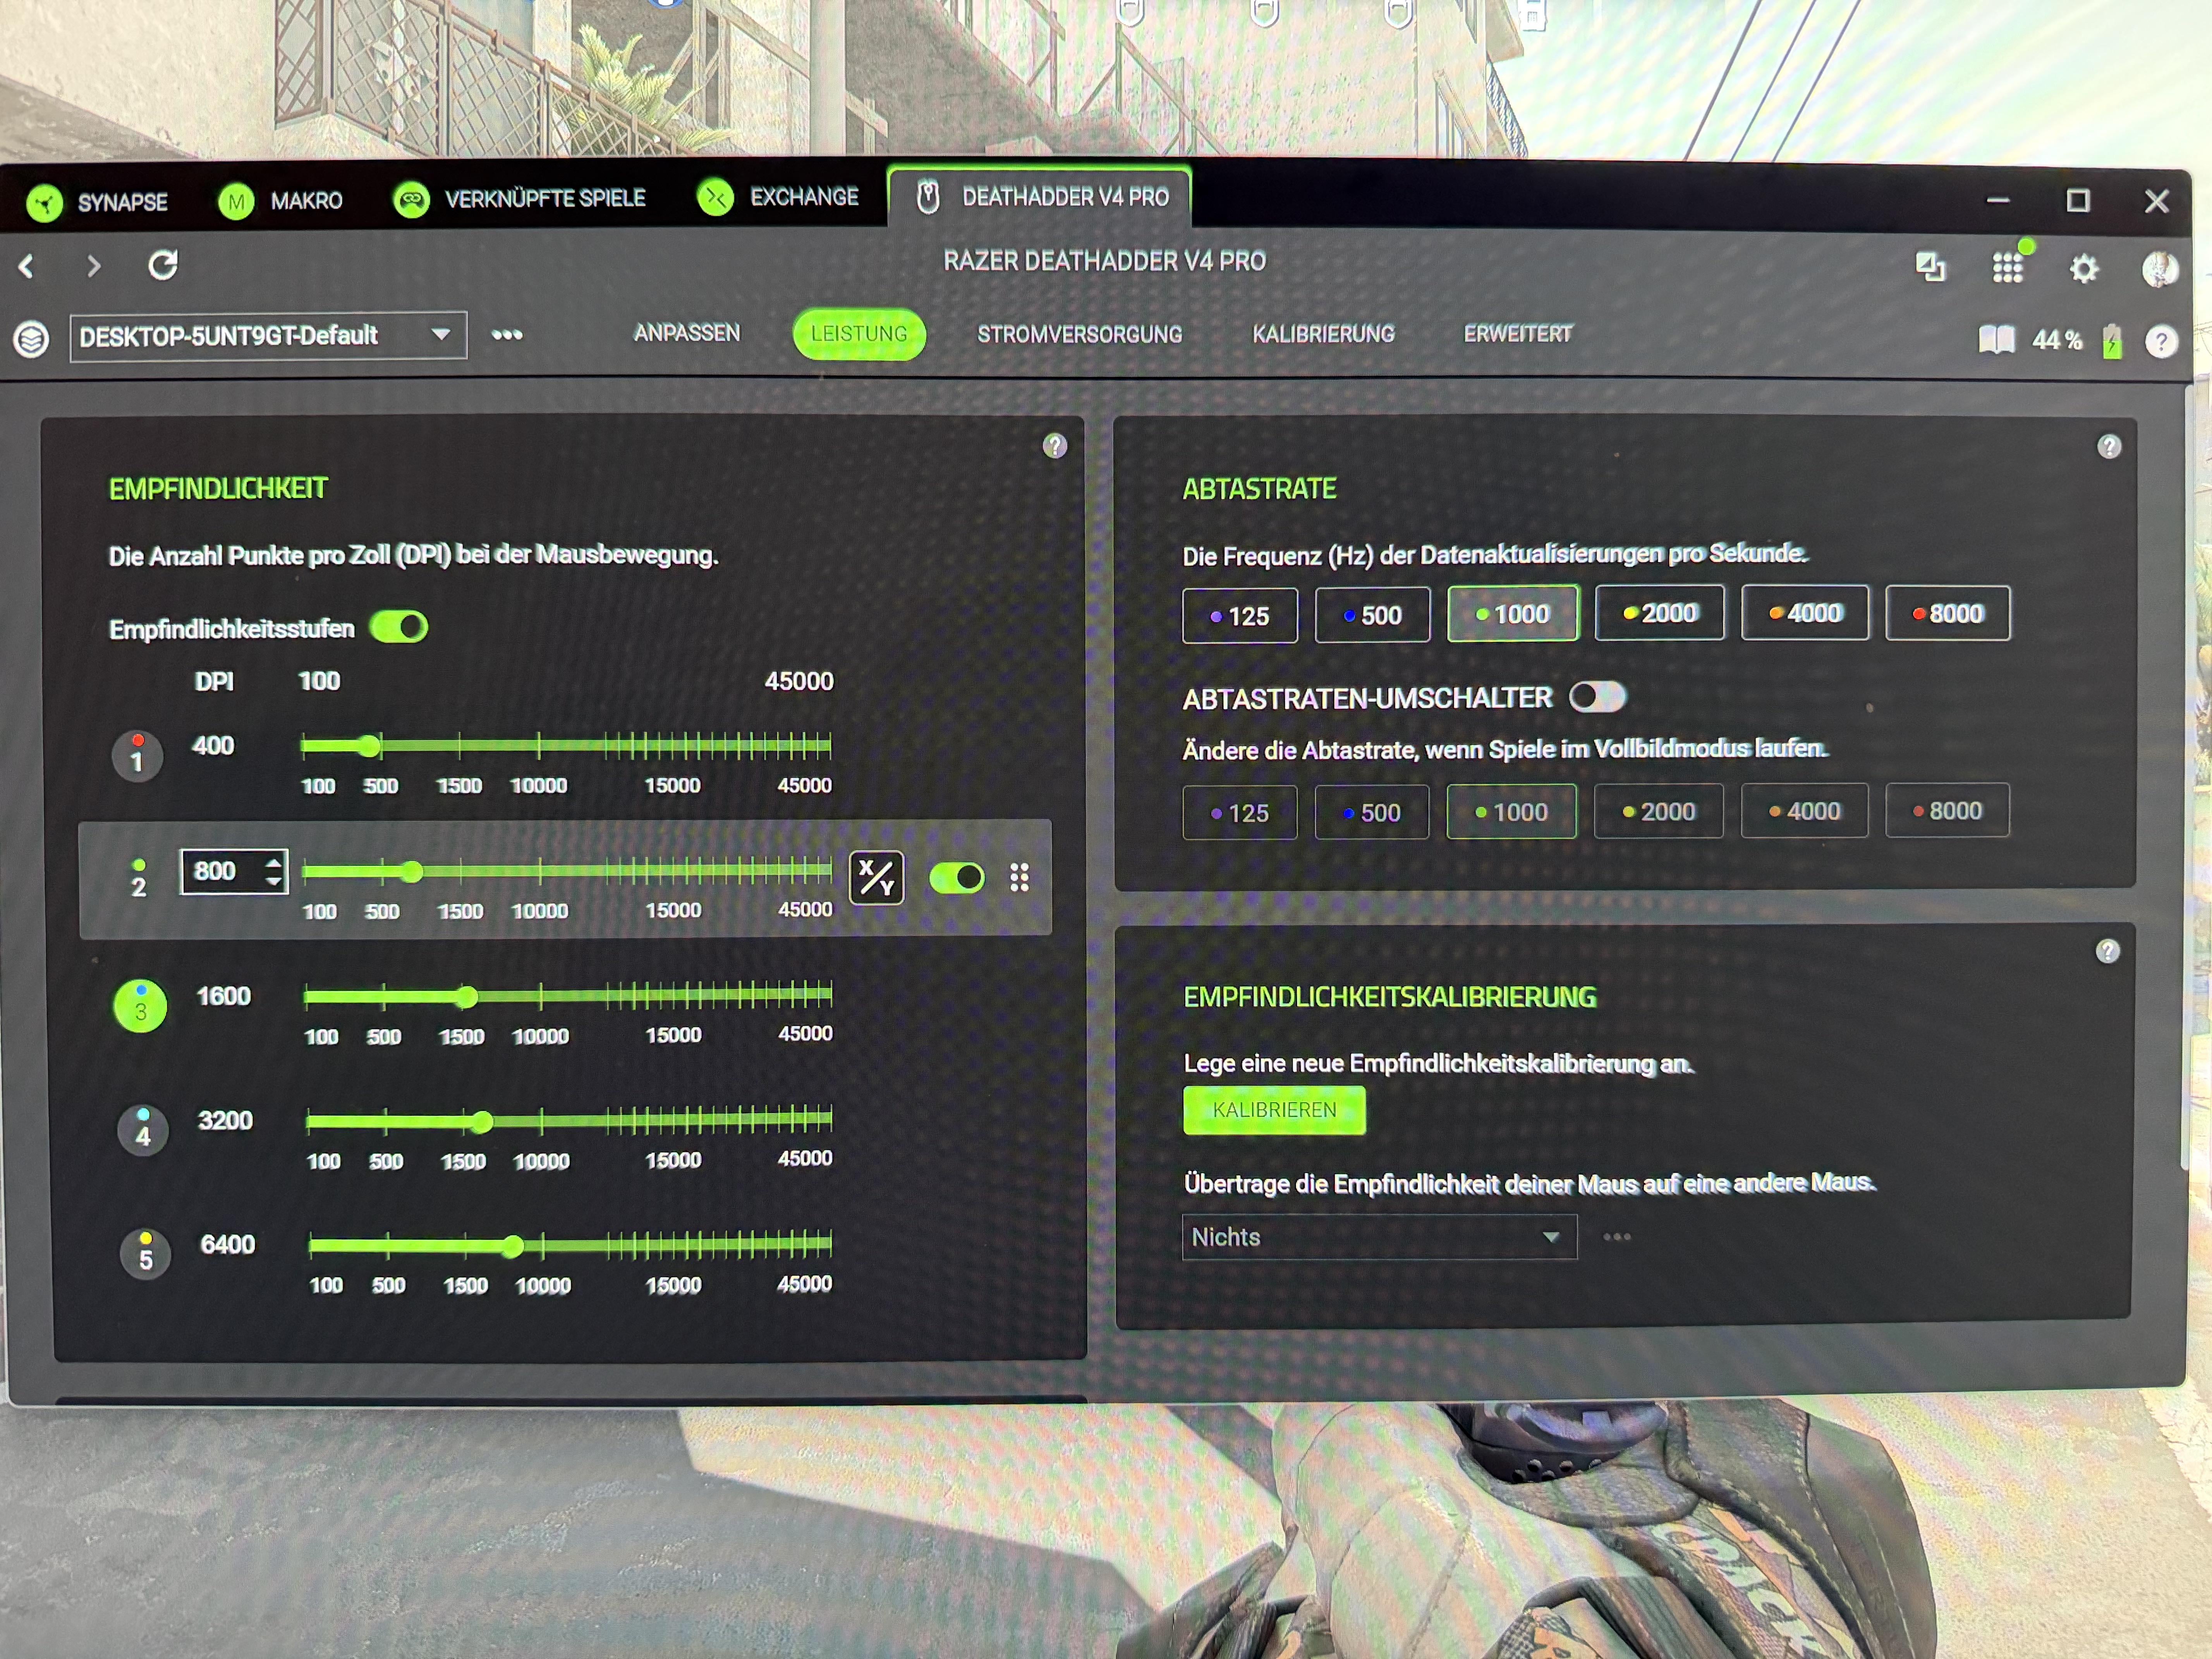Disable sensitivity stage 2 toggle

click(956, 878)
